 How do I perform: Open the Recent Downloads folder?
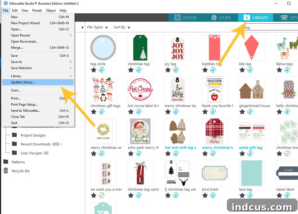tap(36, 144)
